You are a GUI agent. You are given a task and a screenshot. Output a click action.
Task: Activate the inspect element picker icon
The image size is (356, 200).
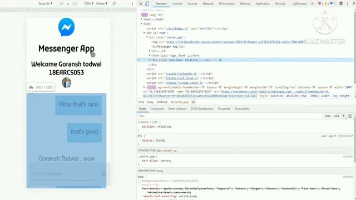coord(141,3)
